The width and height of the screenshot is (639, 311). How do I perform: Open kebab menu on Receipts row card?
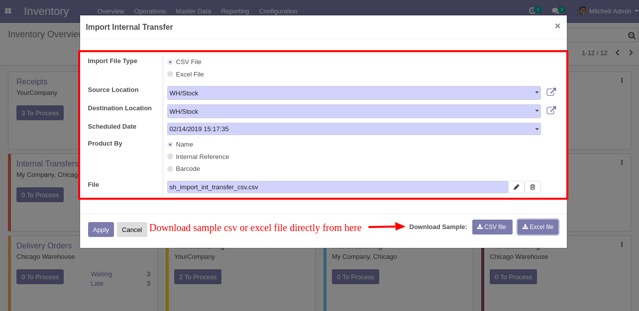point(622,80)
